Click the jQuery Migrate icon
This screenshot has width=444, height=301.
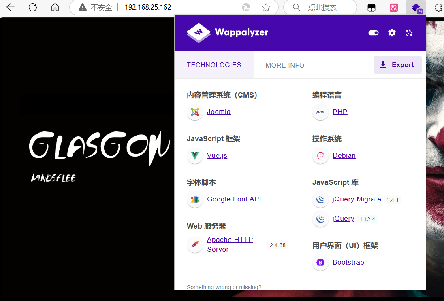(x=320, y=199)
